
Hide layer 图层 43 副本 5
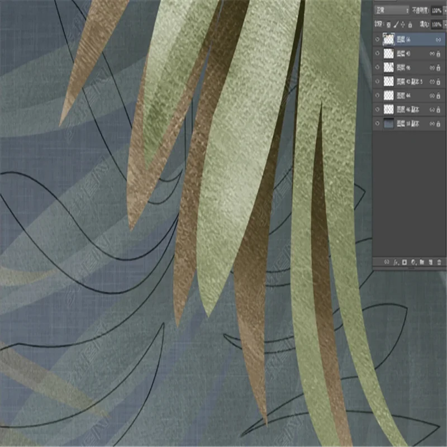378,81
